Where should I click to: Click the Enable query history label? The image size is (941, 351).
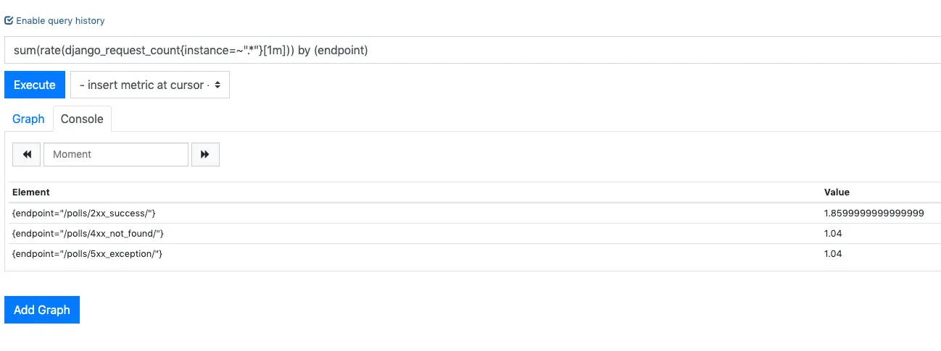[60, 21]
